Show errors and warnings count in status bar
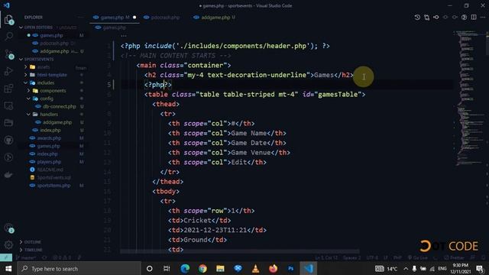 (62, 257)
